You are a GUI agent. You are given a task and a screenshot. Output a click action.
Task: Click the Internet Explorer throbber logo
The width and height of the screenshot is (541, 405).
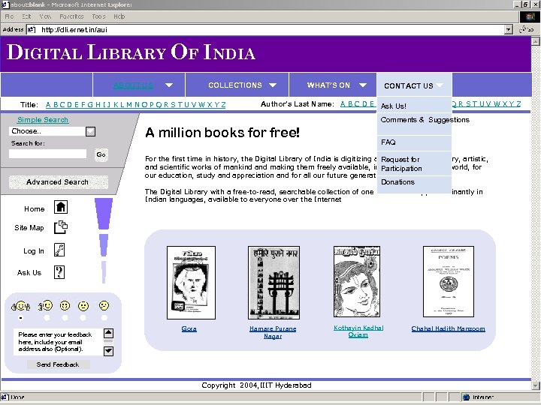click(x=529, y=16)
